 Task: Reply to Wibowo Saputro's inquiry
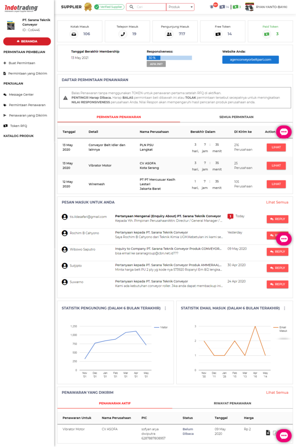[277, 252]
